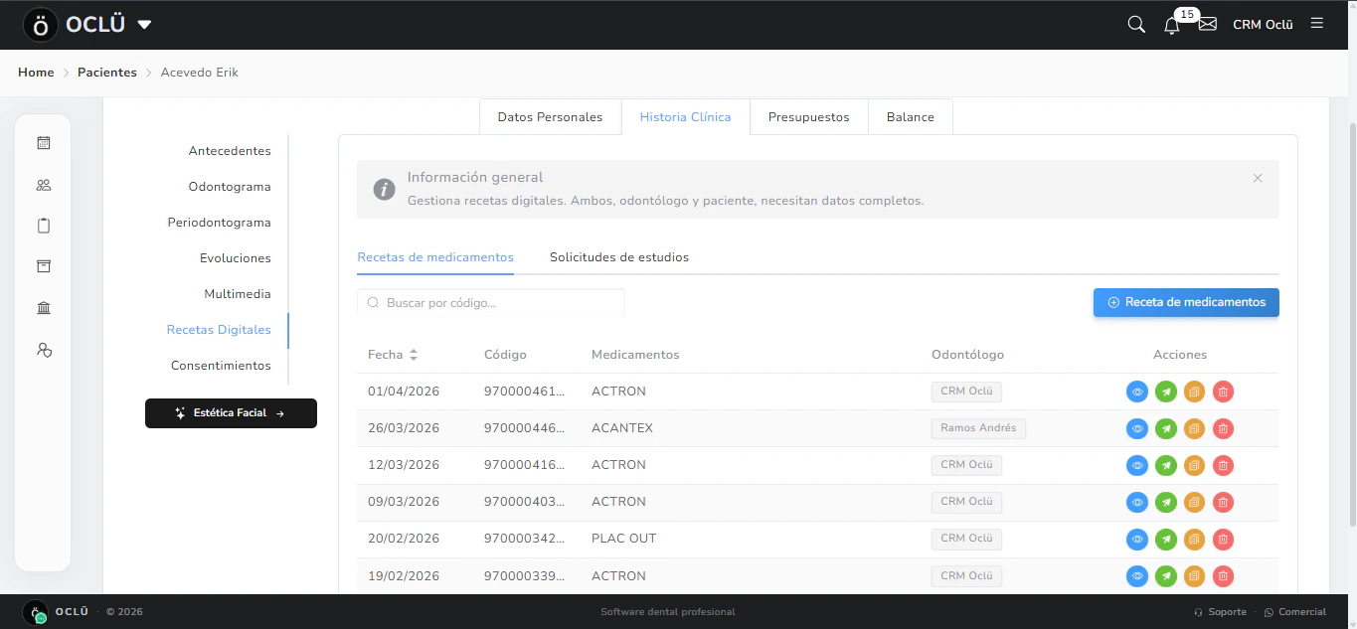This screenshot has width=1357, height=629.
Task: Send the PLAC OUT prescription
Action: (1166, 539)
